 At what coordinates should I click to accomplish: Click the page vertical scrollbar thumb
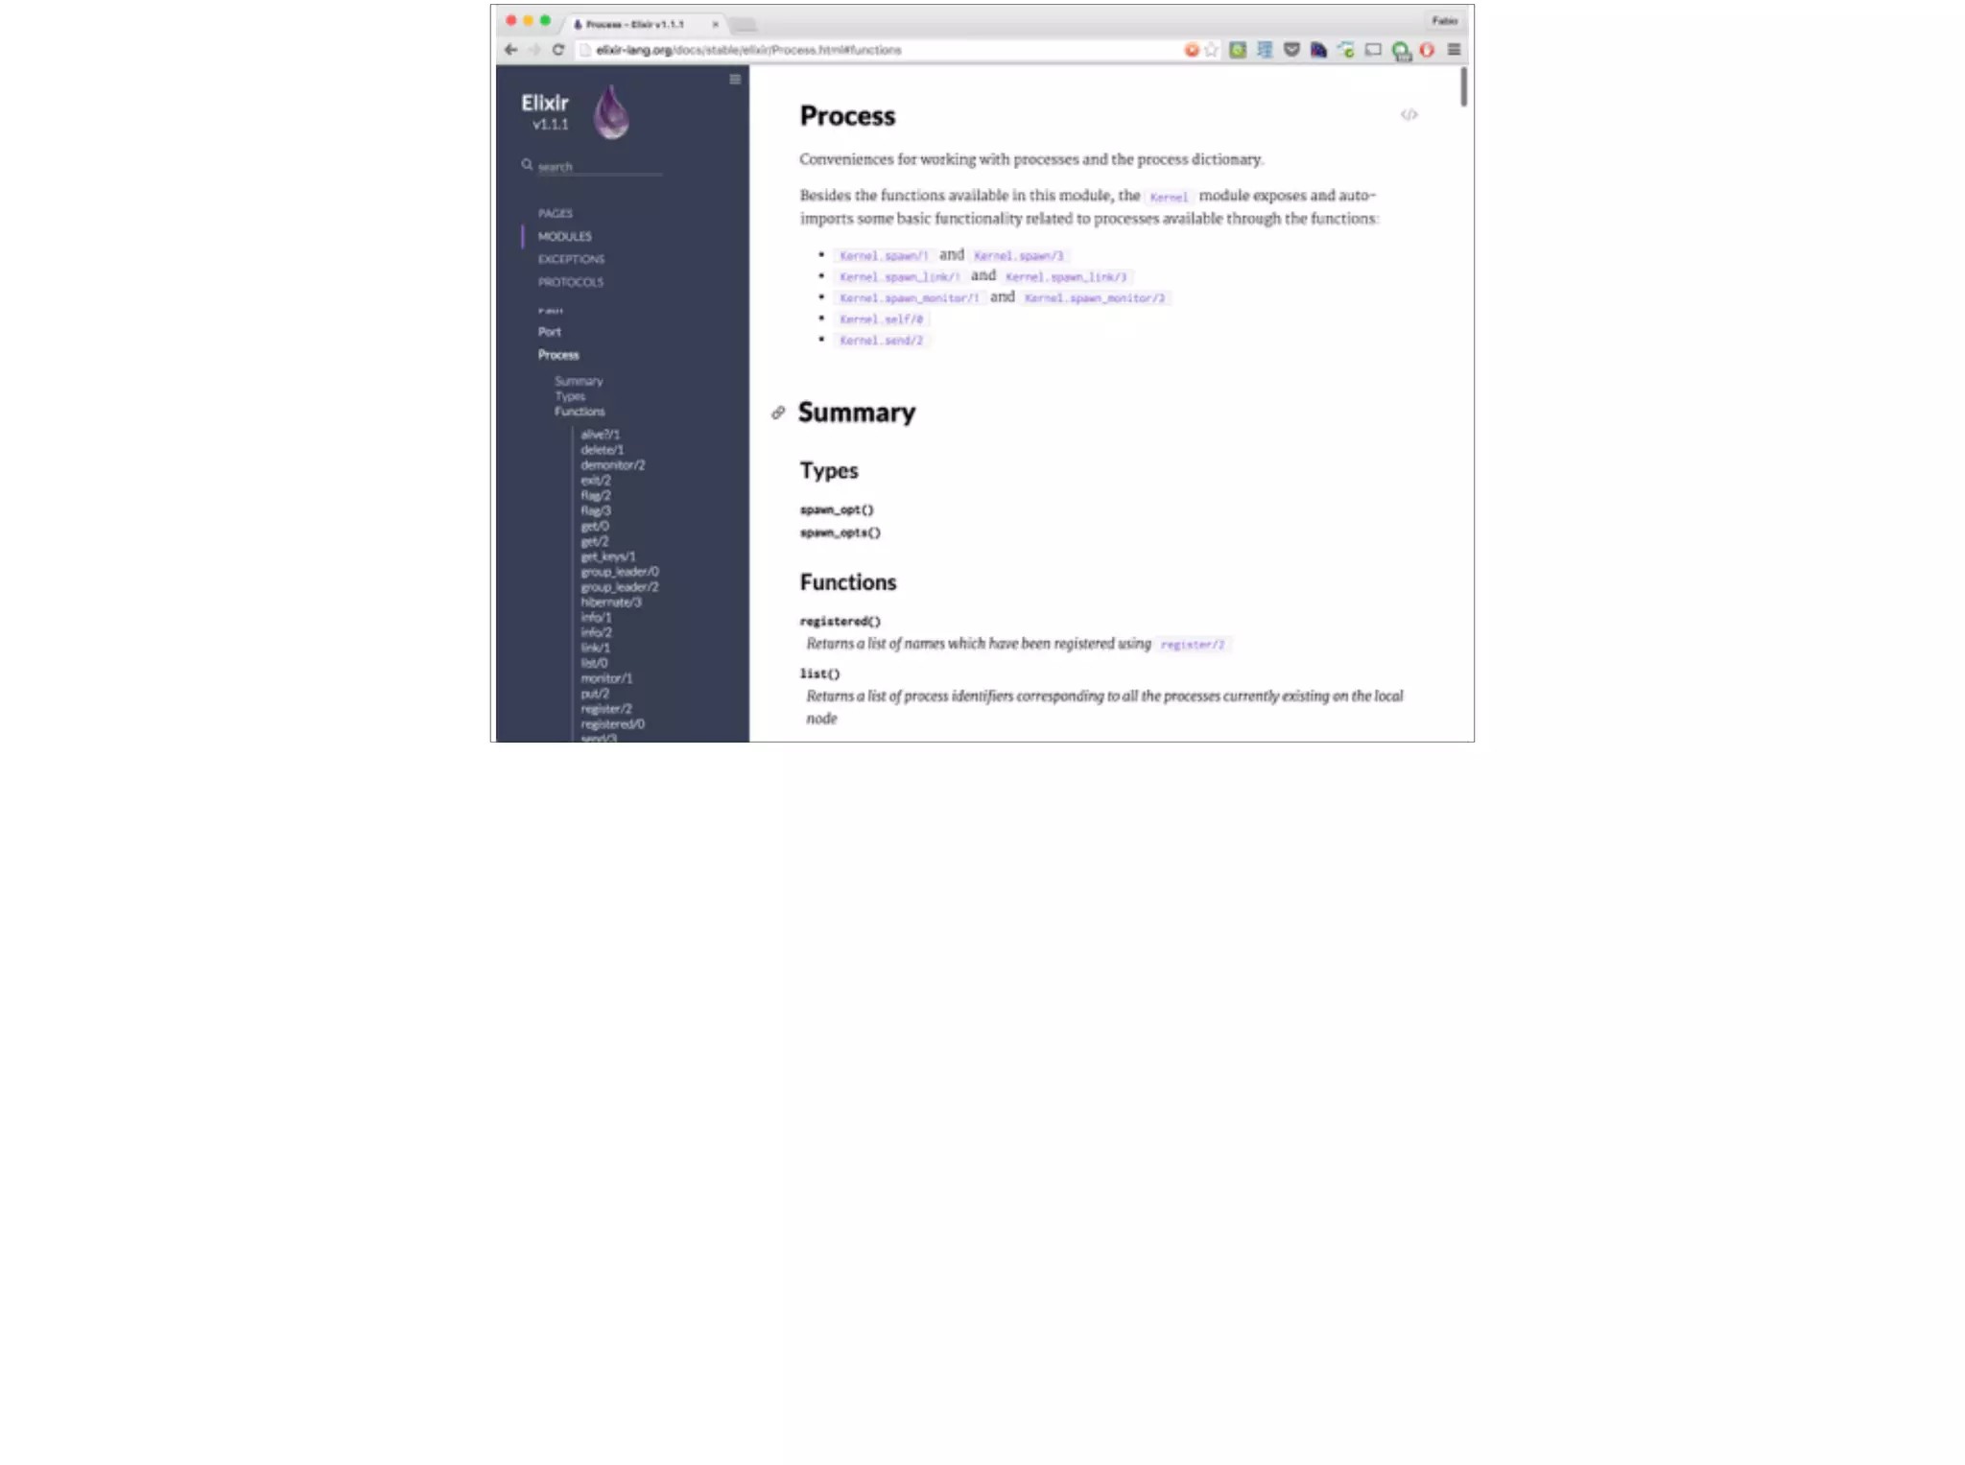coord(1463,86)
